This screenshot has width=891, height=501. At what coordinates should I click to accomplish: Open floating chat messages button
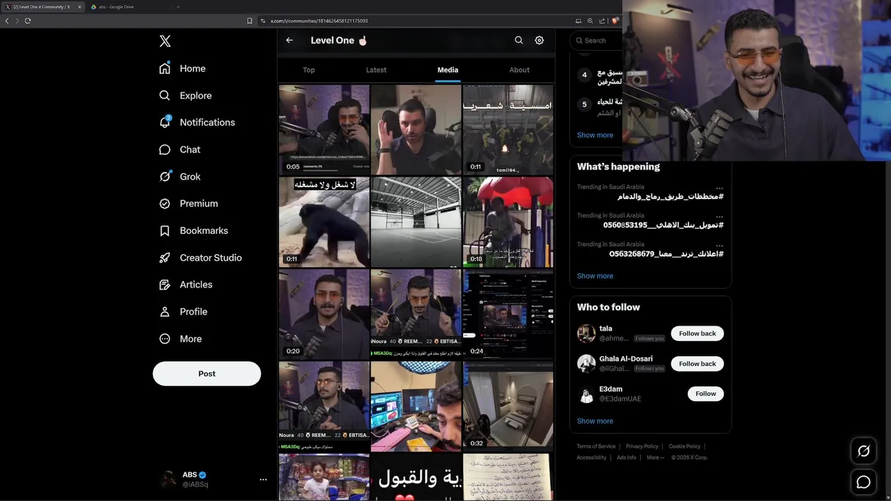[864, 482]
